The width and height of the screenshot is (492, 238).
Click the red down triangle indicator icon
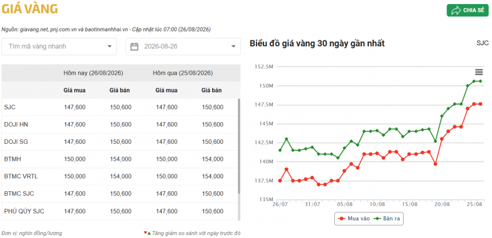(145, 233)
